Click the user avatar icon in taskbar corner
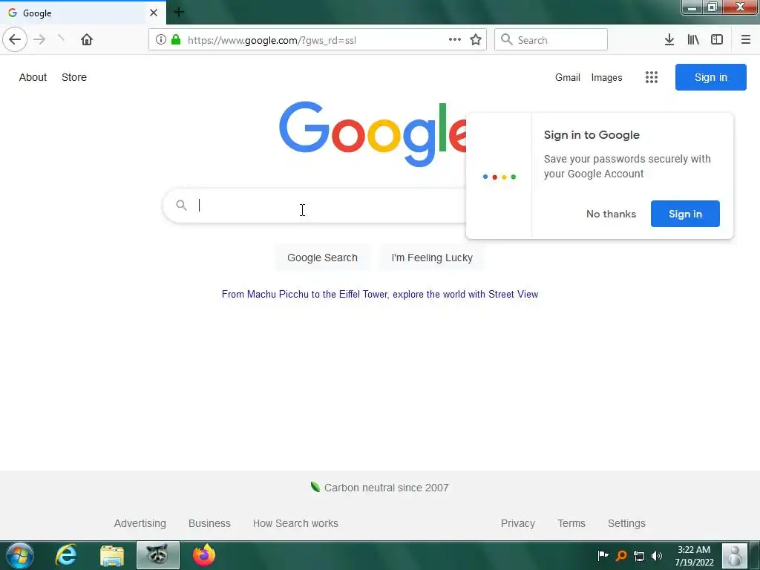The height and width of the screenshot is (570, 760). (x=735, y=555)
